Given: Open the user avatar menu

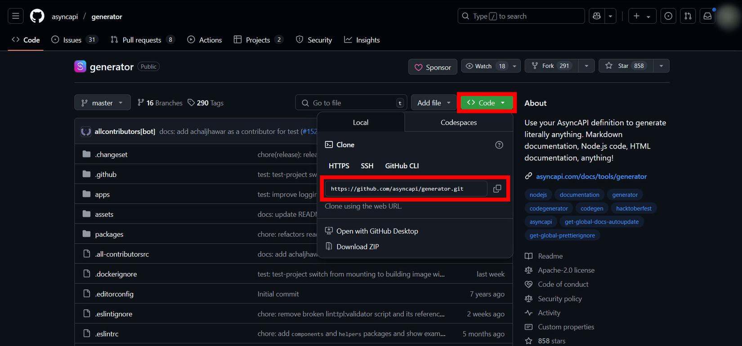Looking at the screenshot, I should tap(727, 16).
